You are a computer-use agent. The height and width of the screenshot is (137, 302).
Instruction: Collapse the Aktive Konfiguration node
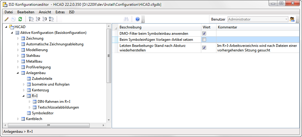pos(12,33)
